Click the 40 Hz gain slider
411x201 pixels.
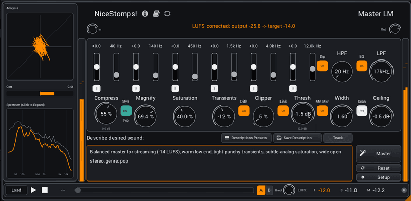click(x=97, y=67)
